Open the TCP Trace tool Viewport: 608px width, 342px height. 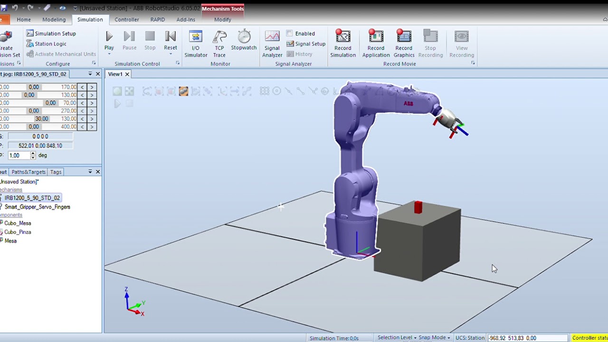[x=219, y=44]
